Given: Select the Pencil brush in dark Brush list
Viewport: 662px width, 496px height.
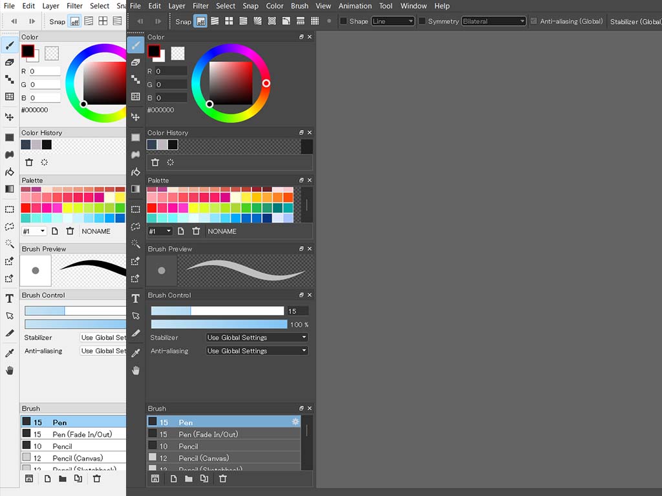Looking at the screenshot, I should (224, 446).
